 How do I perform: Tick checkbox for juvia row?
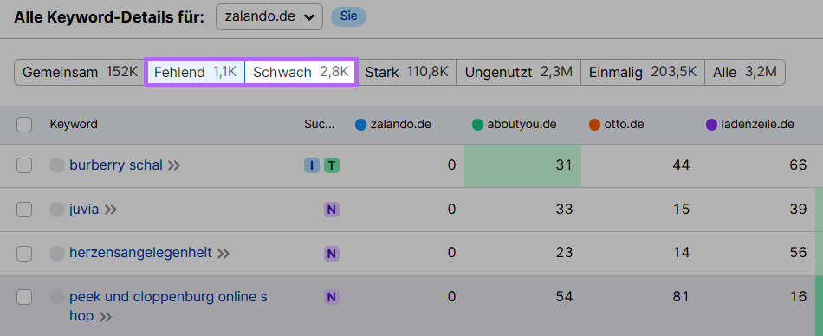pos(24,210)
